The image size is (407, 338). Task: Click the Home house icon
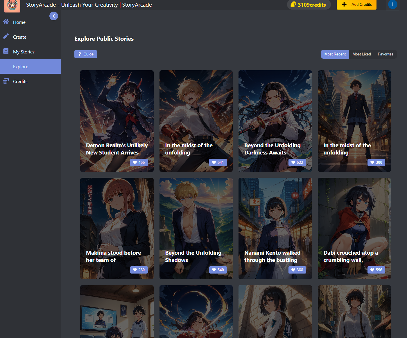[x=6, y=22]
